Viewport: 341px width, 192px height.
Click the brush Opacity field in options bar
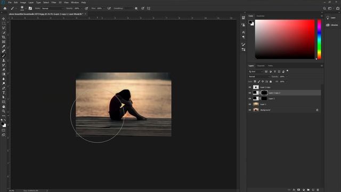tap(77, 9)
